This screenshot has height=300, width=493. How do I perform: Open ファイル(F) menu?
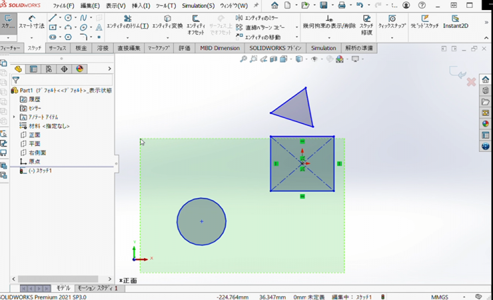pyautogui.click(x=63, y=5)
